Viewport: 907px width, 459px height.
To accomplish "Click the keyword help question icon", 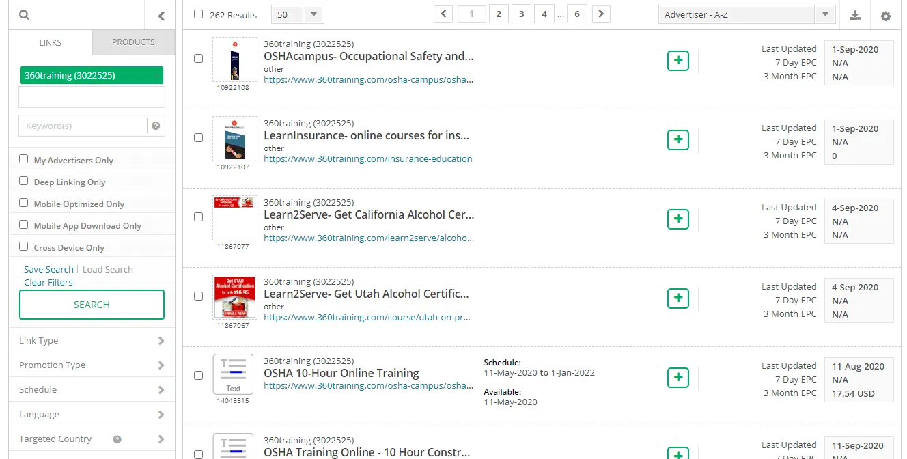I will point(156,126).
